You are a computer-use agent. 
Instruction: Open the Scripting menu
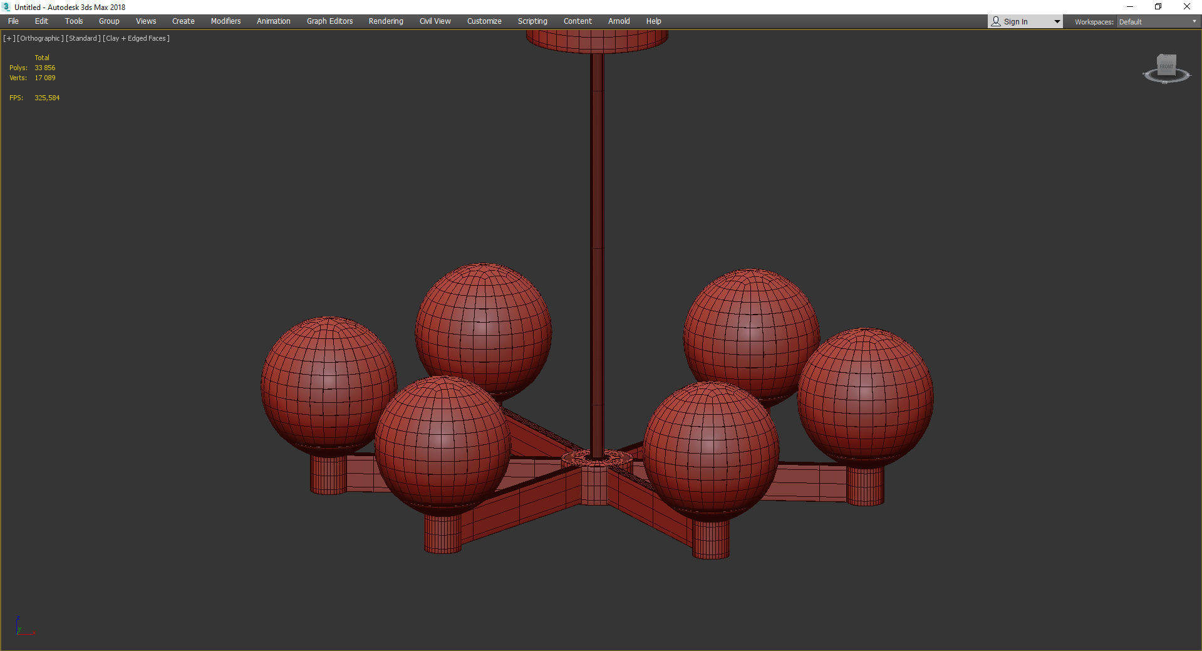tap(532, 21)
